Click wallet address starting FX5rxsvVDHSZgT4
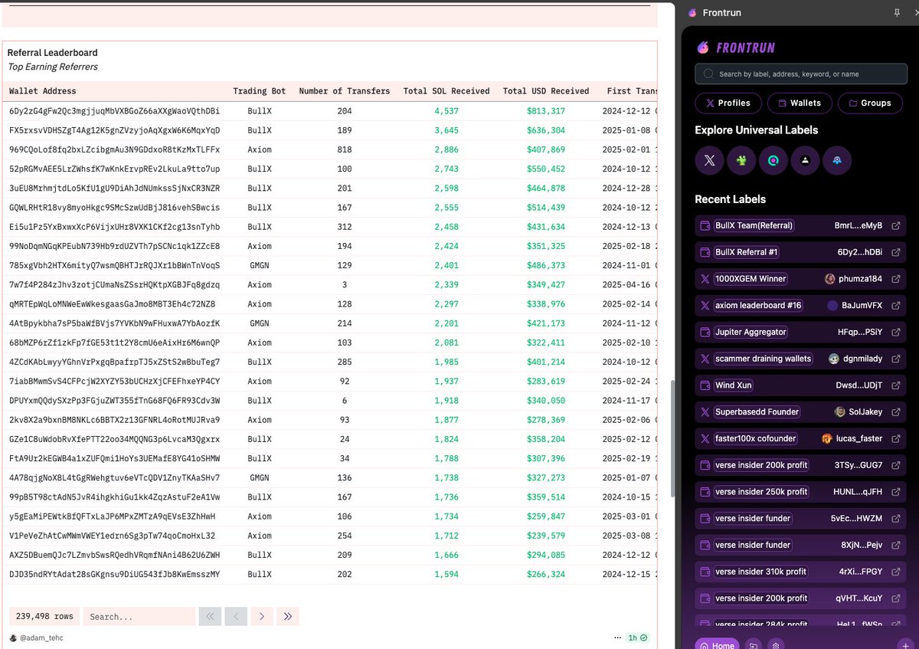The image size is (919, 649). tap(114, 130)
